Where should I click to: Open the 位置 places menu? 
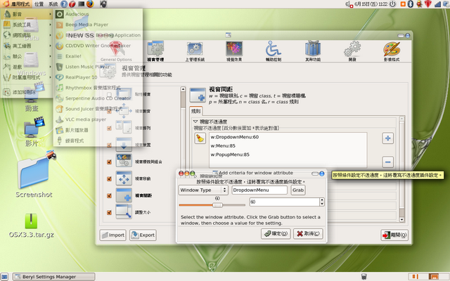[x=39, y=4]
